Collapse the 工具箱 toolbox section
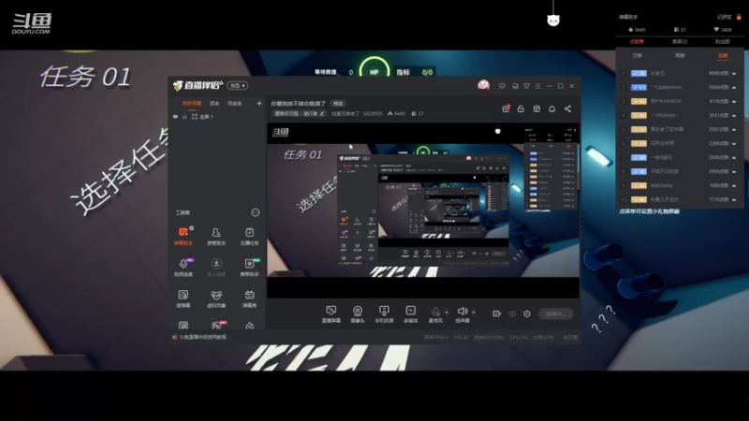The width and height of the screenshot is (749, 421). pyautogui.click(x=256, y=212)
